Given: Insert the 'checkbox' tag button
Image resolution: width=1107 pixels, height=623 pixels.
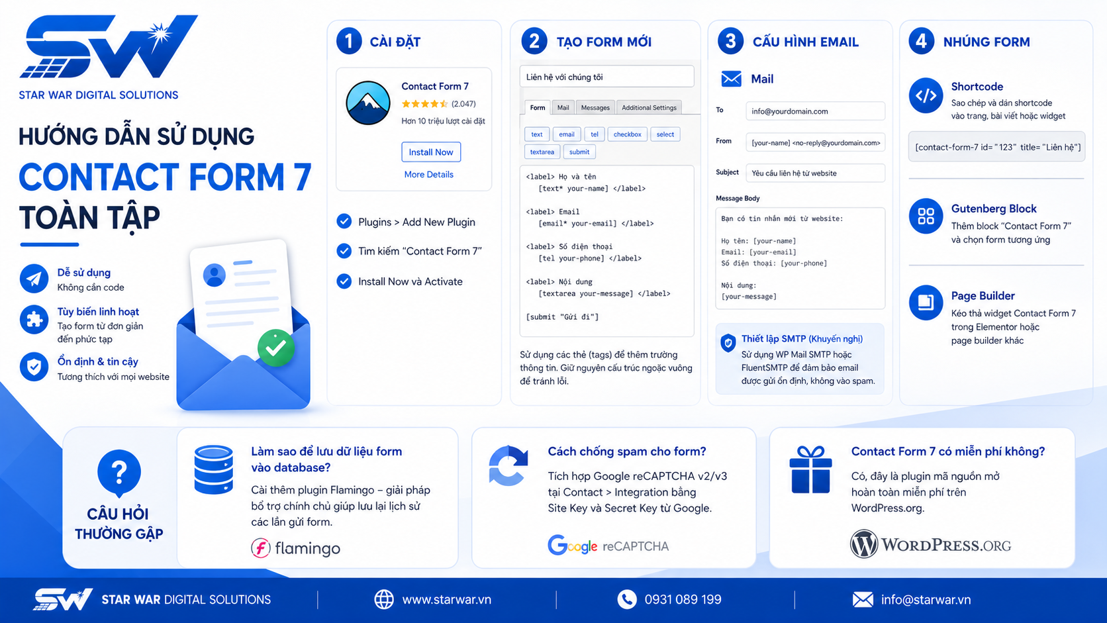Looking at the screenshot, I should pos(627,134).
